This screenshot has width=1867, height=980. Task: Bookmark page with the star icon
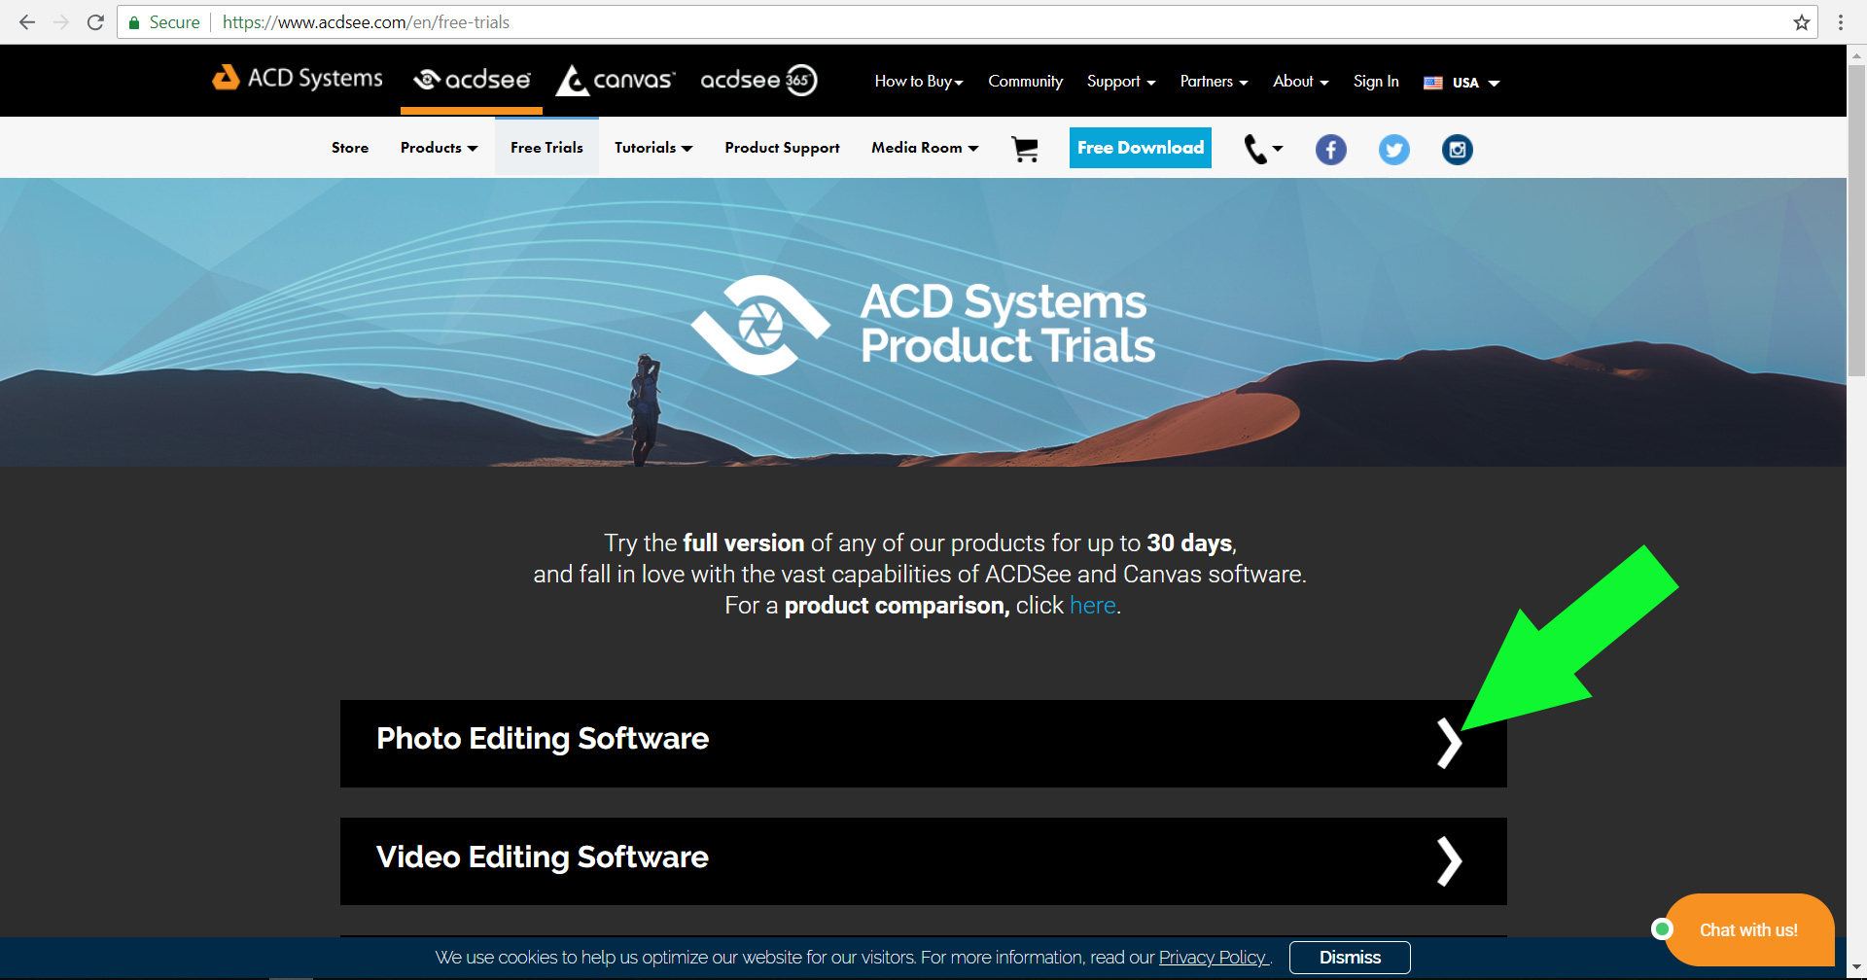click(x=1802, y=22)
